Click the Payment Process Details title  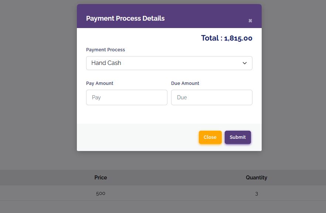125,18
